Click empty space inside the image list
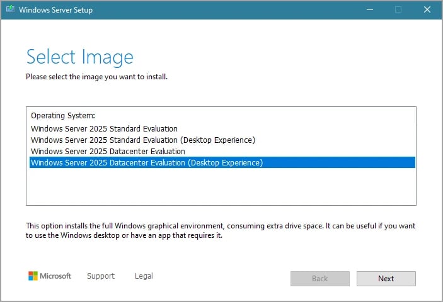This screenshot has width=443, height=302. pyautogui.click(x=221, y=187)
